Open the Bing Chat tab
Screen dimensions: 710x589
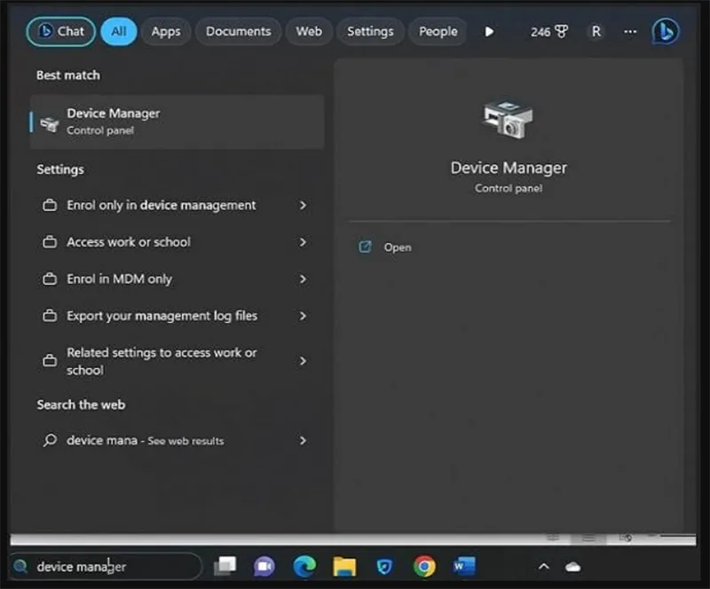point(61,31)
